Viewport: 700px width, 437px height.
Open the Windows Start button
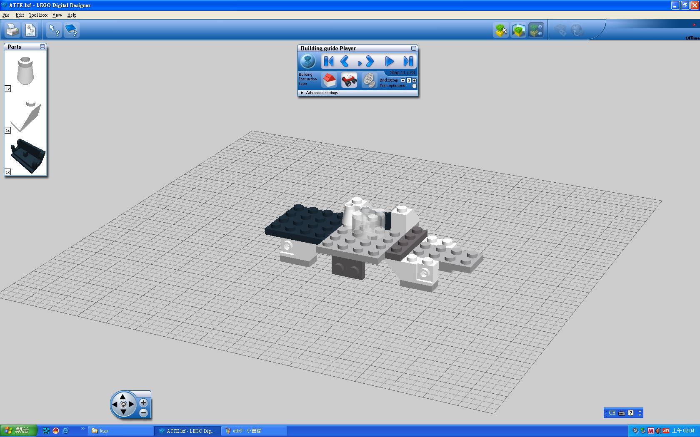coord(18,431)
